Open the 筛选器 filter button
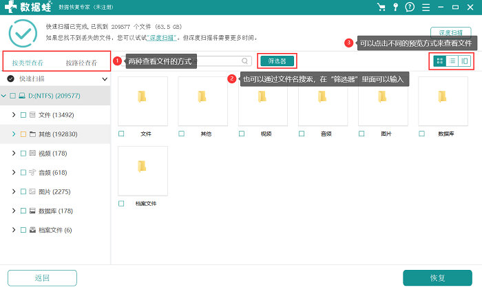The image size is (482, 294). point(277,61)
